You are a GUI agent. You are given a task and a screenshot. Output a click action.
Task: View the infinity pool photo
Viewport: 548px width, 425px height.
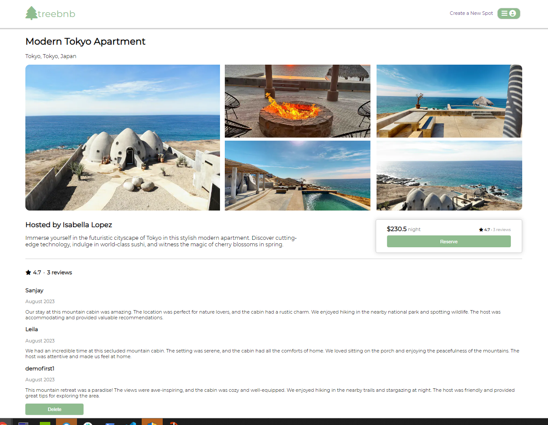coord(297,176)
